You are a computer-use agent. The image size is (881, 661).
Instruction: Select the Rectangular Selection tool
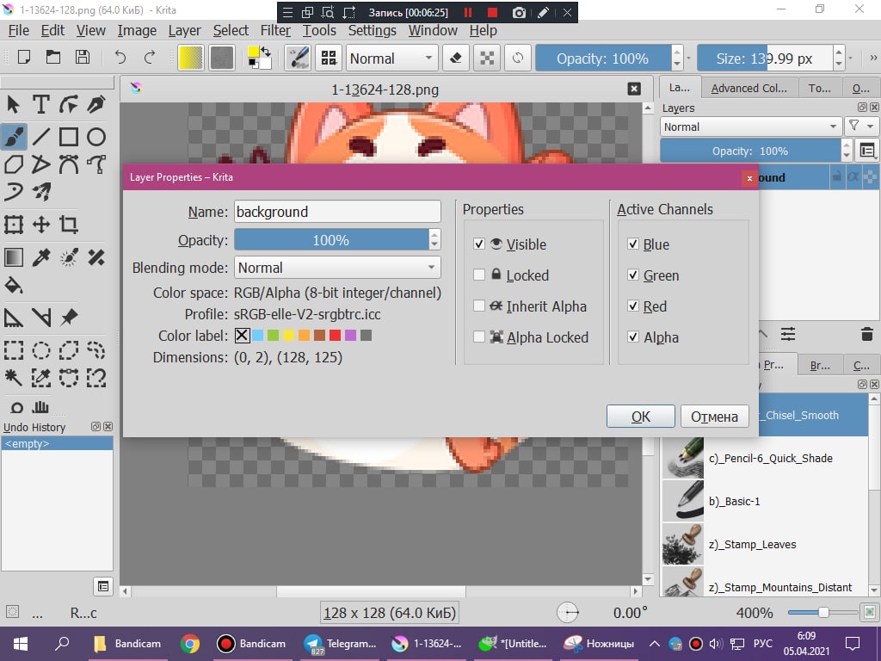coord(14,349)
